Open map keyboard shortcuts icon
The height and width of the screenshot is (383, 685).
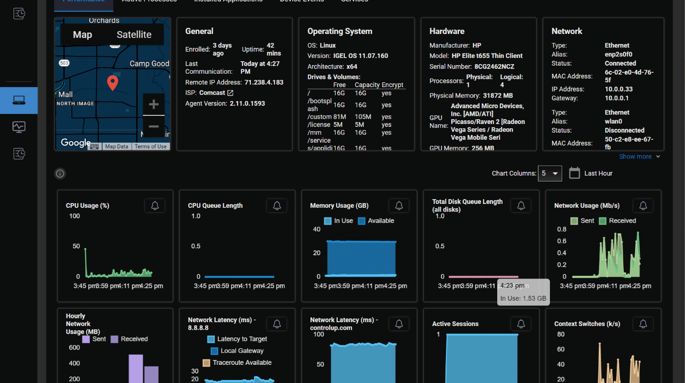94,146
